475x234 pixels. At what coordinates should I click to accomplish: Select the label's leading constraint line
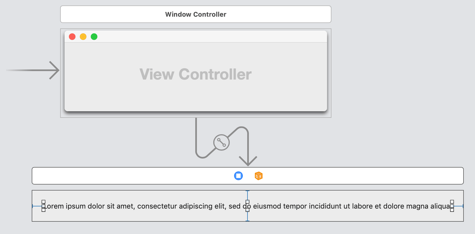click(37, 206)
